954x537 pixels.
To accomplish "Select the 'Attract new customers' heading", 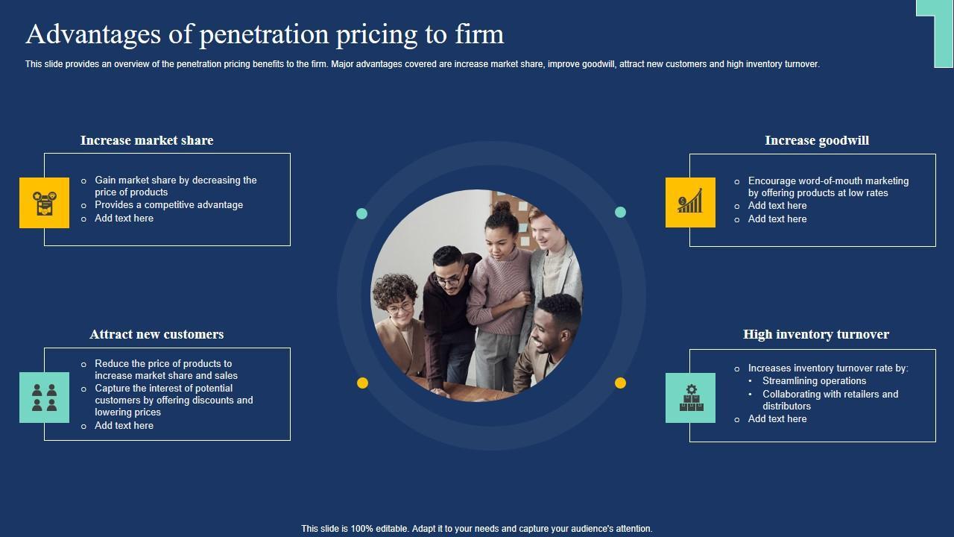I will tap(157, 334).
